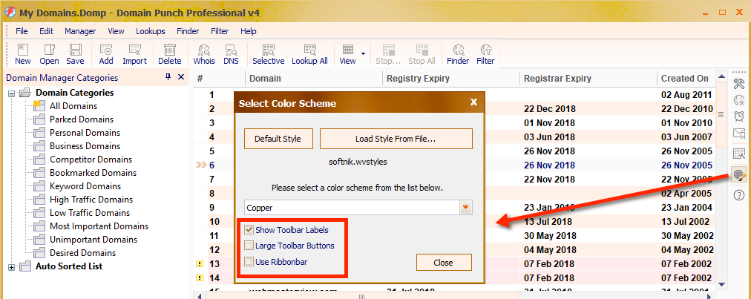
Task: Click the envelope bookmark icon in right sidebar
Action: (739, 133)
